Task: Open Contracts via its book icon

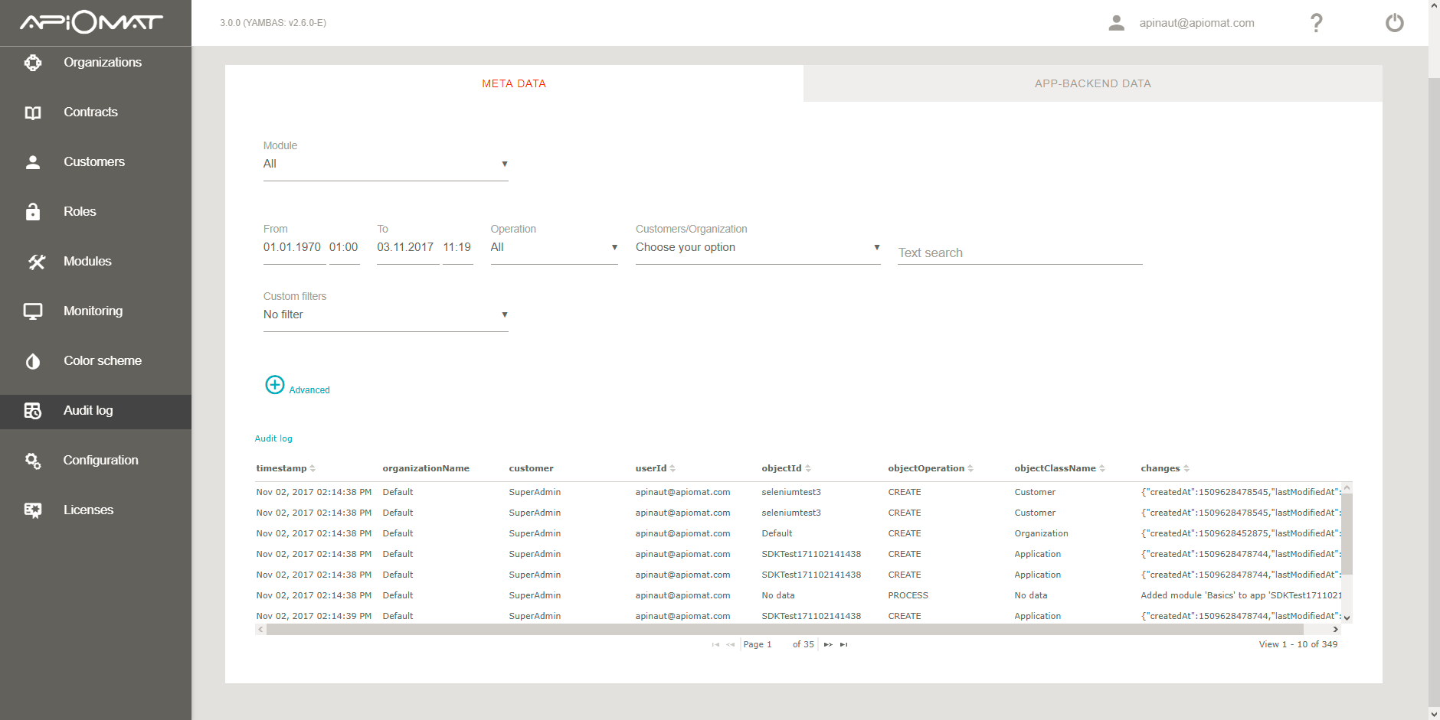Action: click(33, 112)
